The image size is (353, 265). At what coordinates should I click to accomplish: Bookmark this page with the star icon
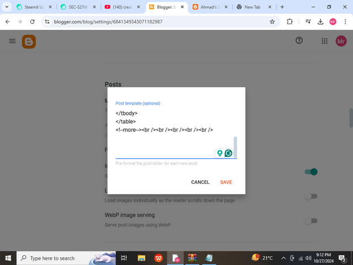pyautogui.click(x=272, y=22)
